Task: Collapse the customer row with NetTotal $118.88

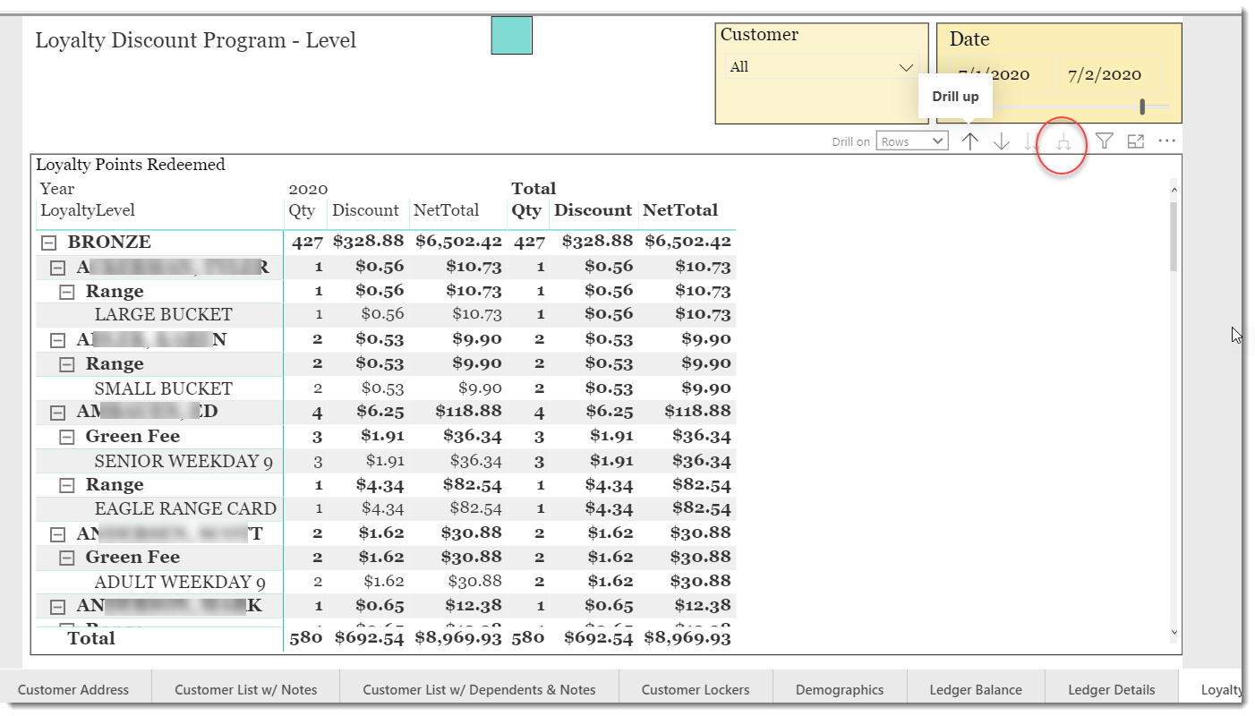Action: (58, 413)
